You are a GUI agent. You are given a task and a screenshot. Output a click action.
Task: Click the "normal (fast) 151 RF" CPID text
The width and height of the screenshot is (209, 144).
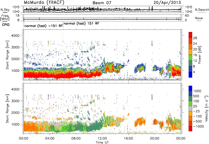(82, 23)
